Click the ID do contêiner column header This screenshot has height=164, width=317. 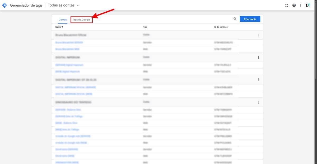221,27
